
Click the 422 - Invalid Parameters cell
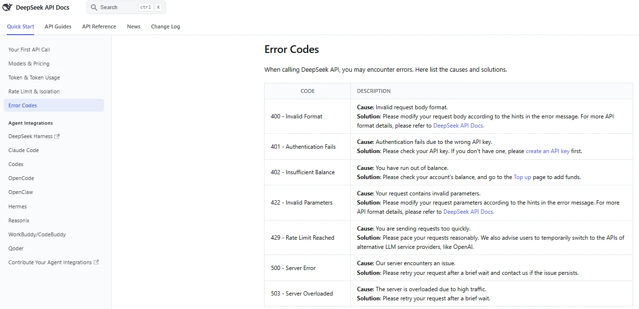pyautogui.click(x=307, y=203)
